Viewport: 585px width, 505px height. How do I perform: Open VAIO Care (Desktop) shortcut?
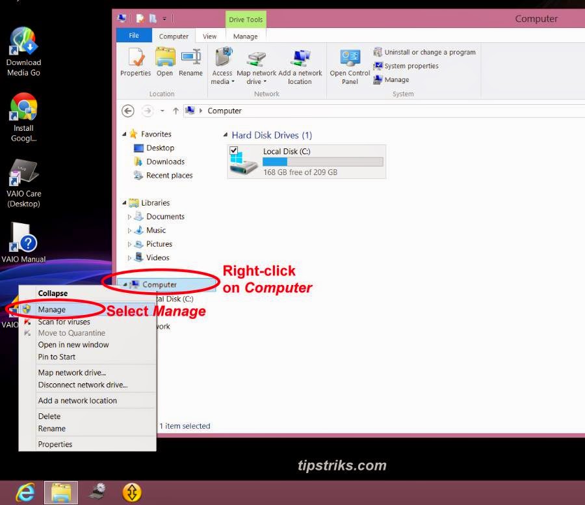(x=23, y=183)
